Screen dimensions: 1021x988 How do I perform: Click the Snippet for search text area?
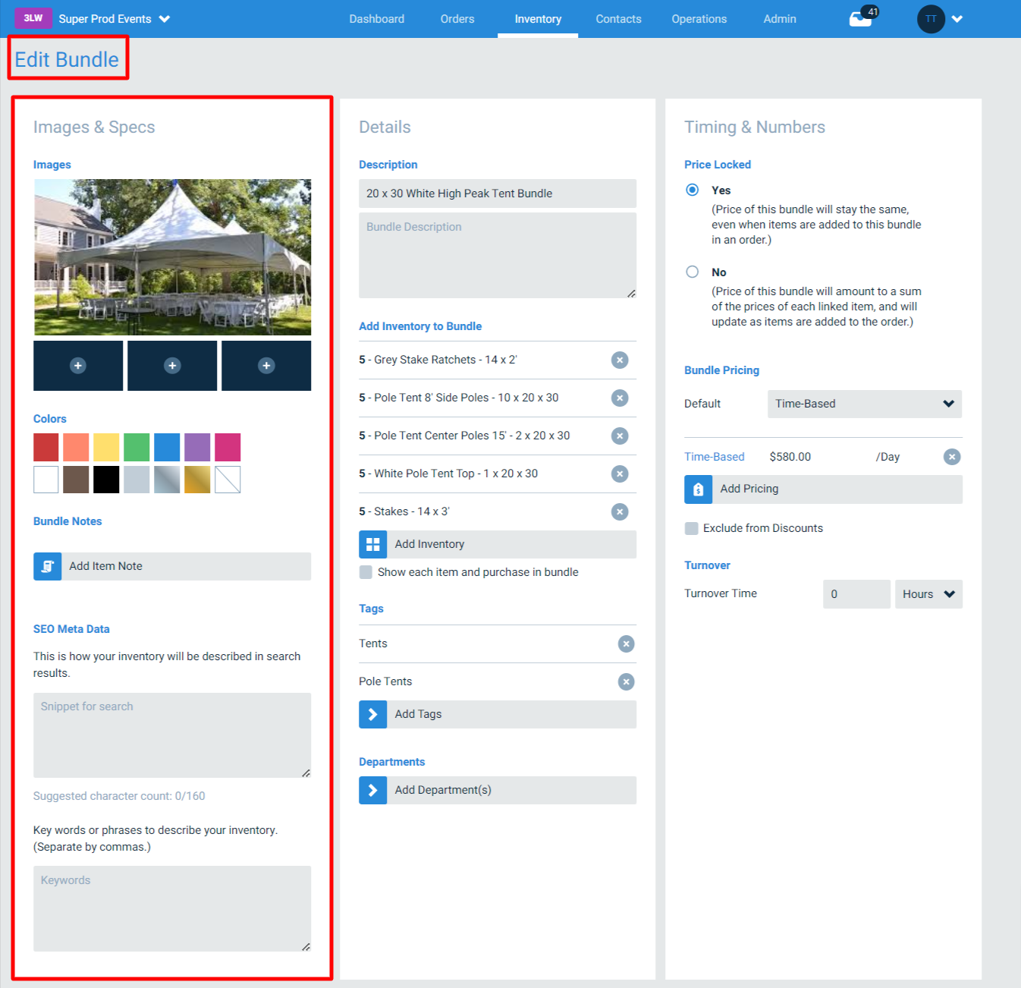172,735
